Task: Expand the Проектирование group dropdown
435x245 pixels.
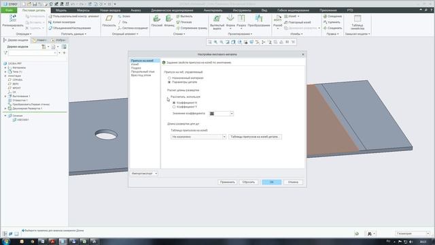Action: coord(240,34)
